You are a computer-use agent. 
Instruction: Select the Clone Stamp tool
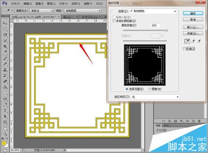pos(5,70)
